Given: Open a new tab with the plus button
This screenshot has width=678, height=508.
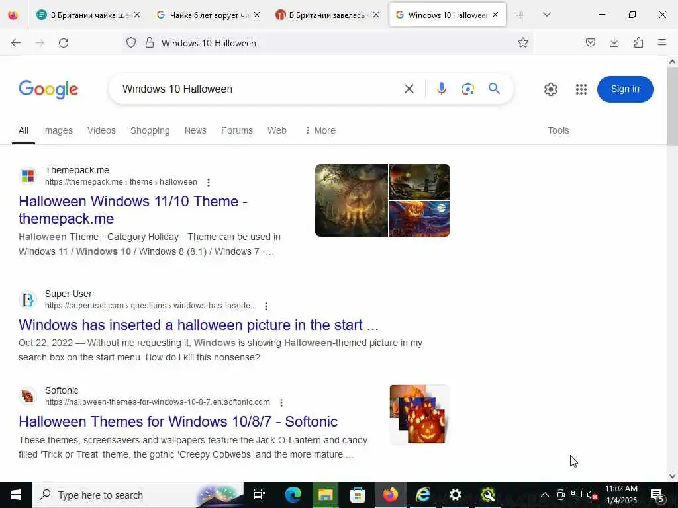Looking at the screenshot, I should tap(520, 15).
